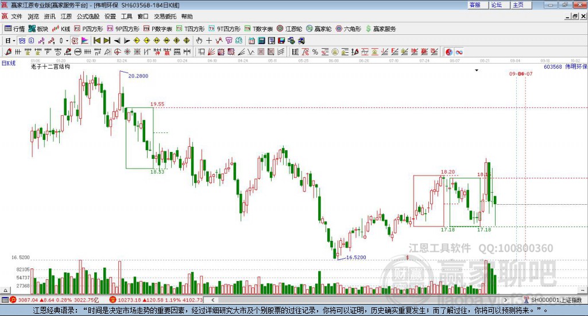Expand the candlestick style dropdown arrow

tap(67, 41)
